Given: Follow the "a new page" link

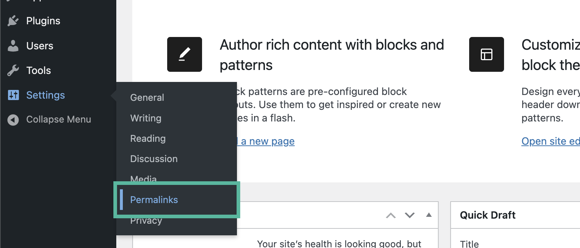Looking at the screenshot, I should click(x=267, y=141).
